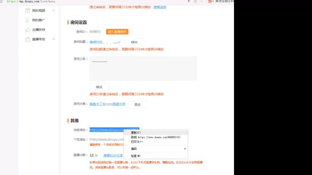Screen dimensions: 312x175
Task: Open 我的推广 sidebar item
Action: coord(39,20)
